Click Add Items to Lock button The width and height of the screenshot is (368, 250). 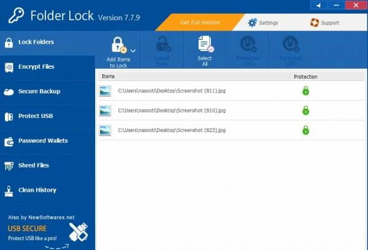click(x=118, y=52)
